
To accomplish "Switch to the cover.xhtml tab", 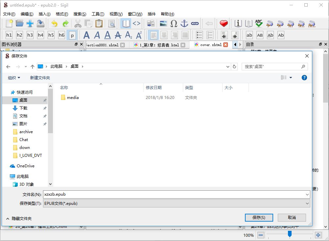I will (211, 45).
